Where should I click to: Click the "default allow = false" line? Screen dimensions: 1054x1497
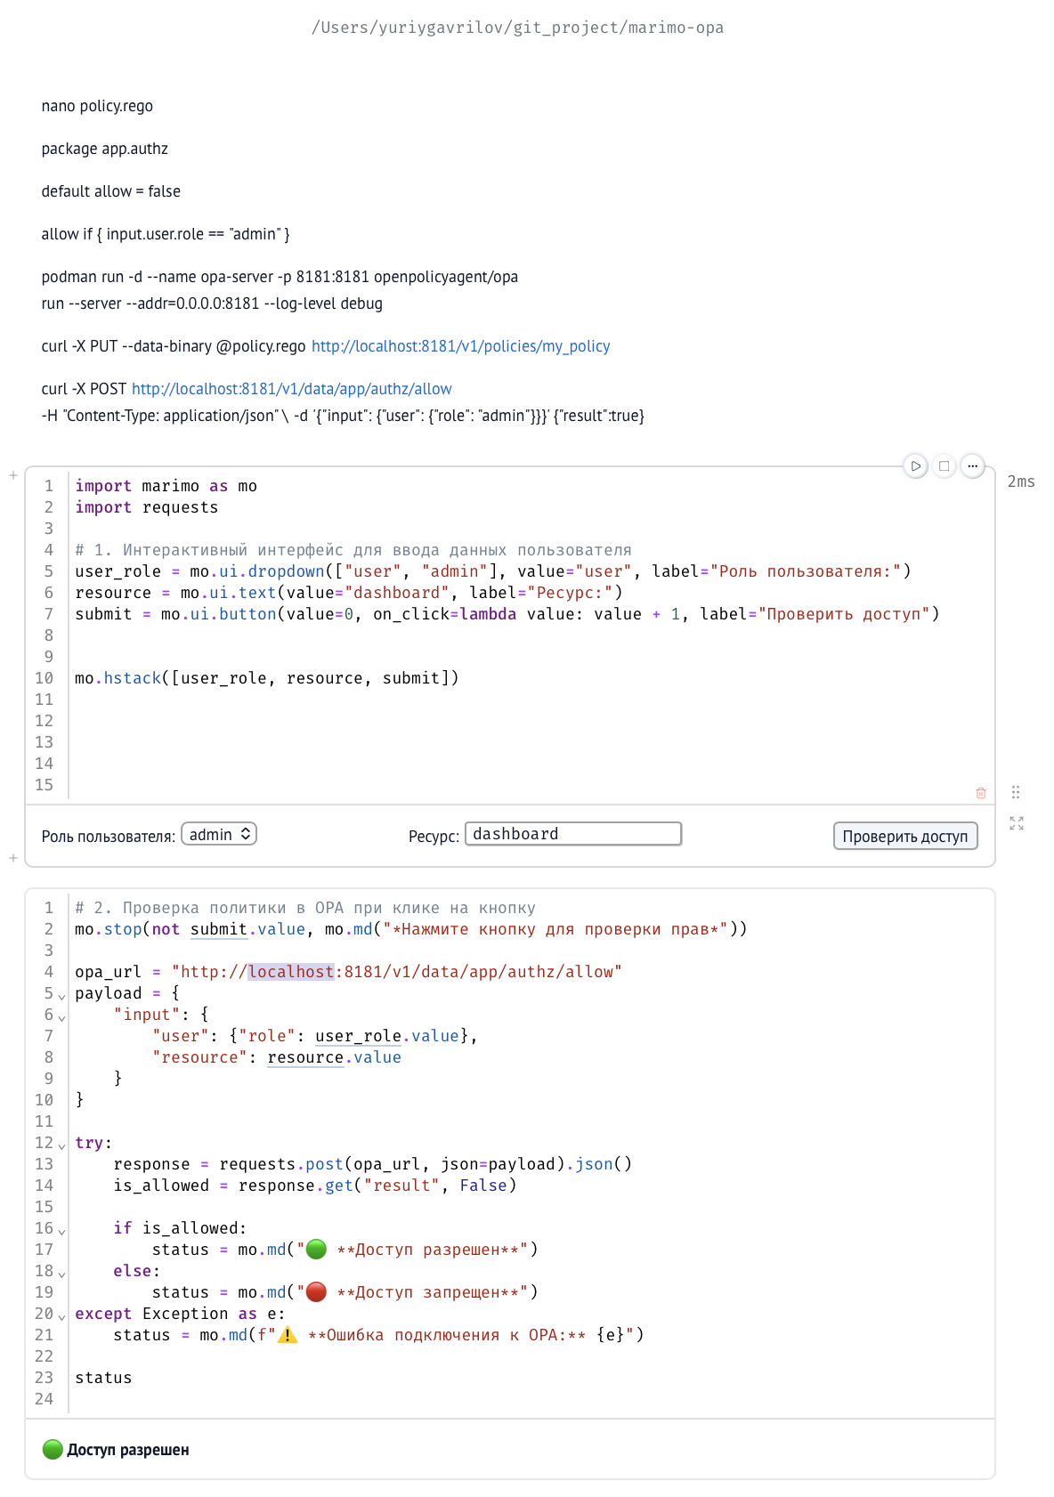coord(110,191)
